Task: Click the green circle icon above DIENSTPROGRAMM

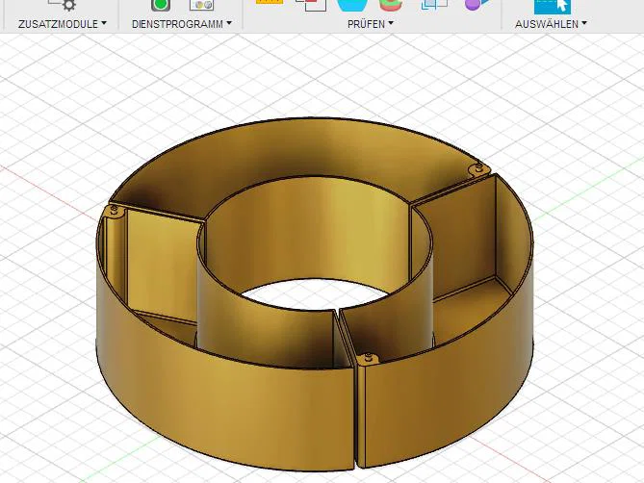Action: tap(161, 5)
